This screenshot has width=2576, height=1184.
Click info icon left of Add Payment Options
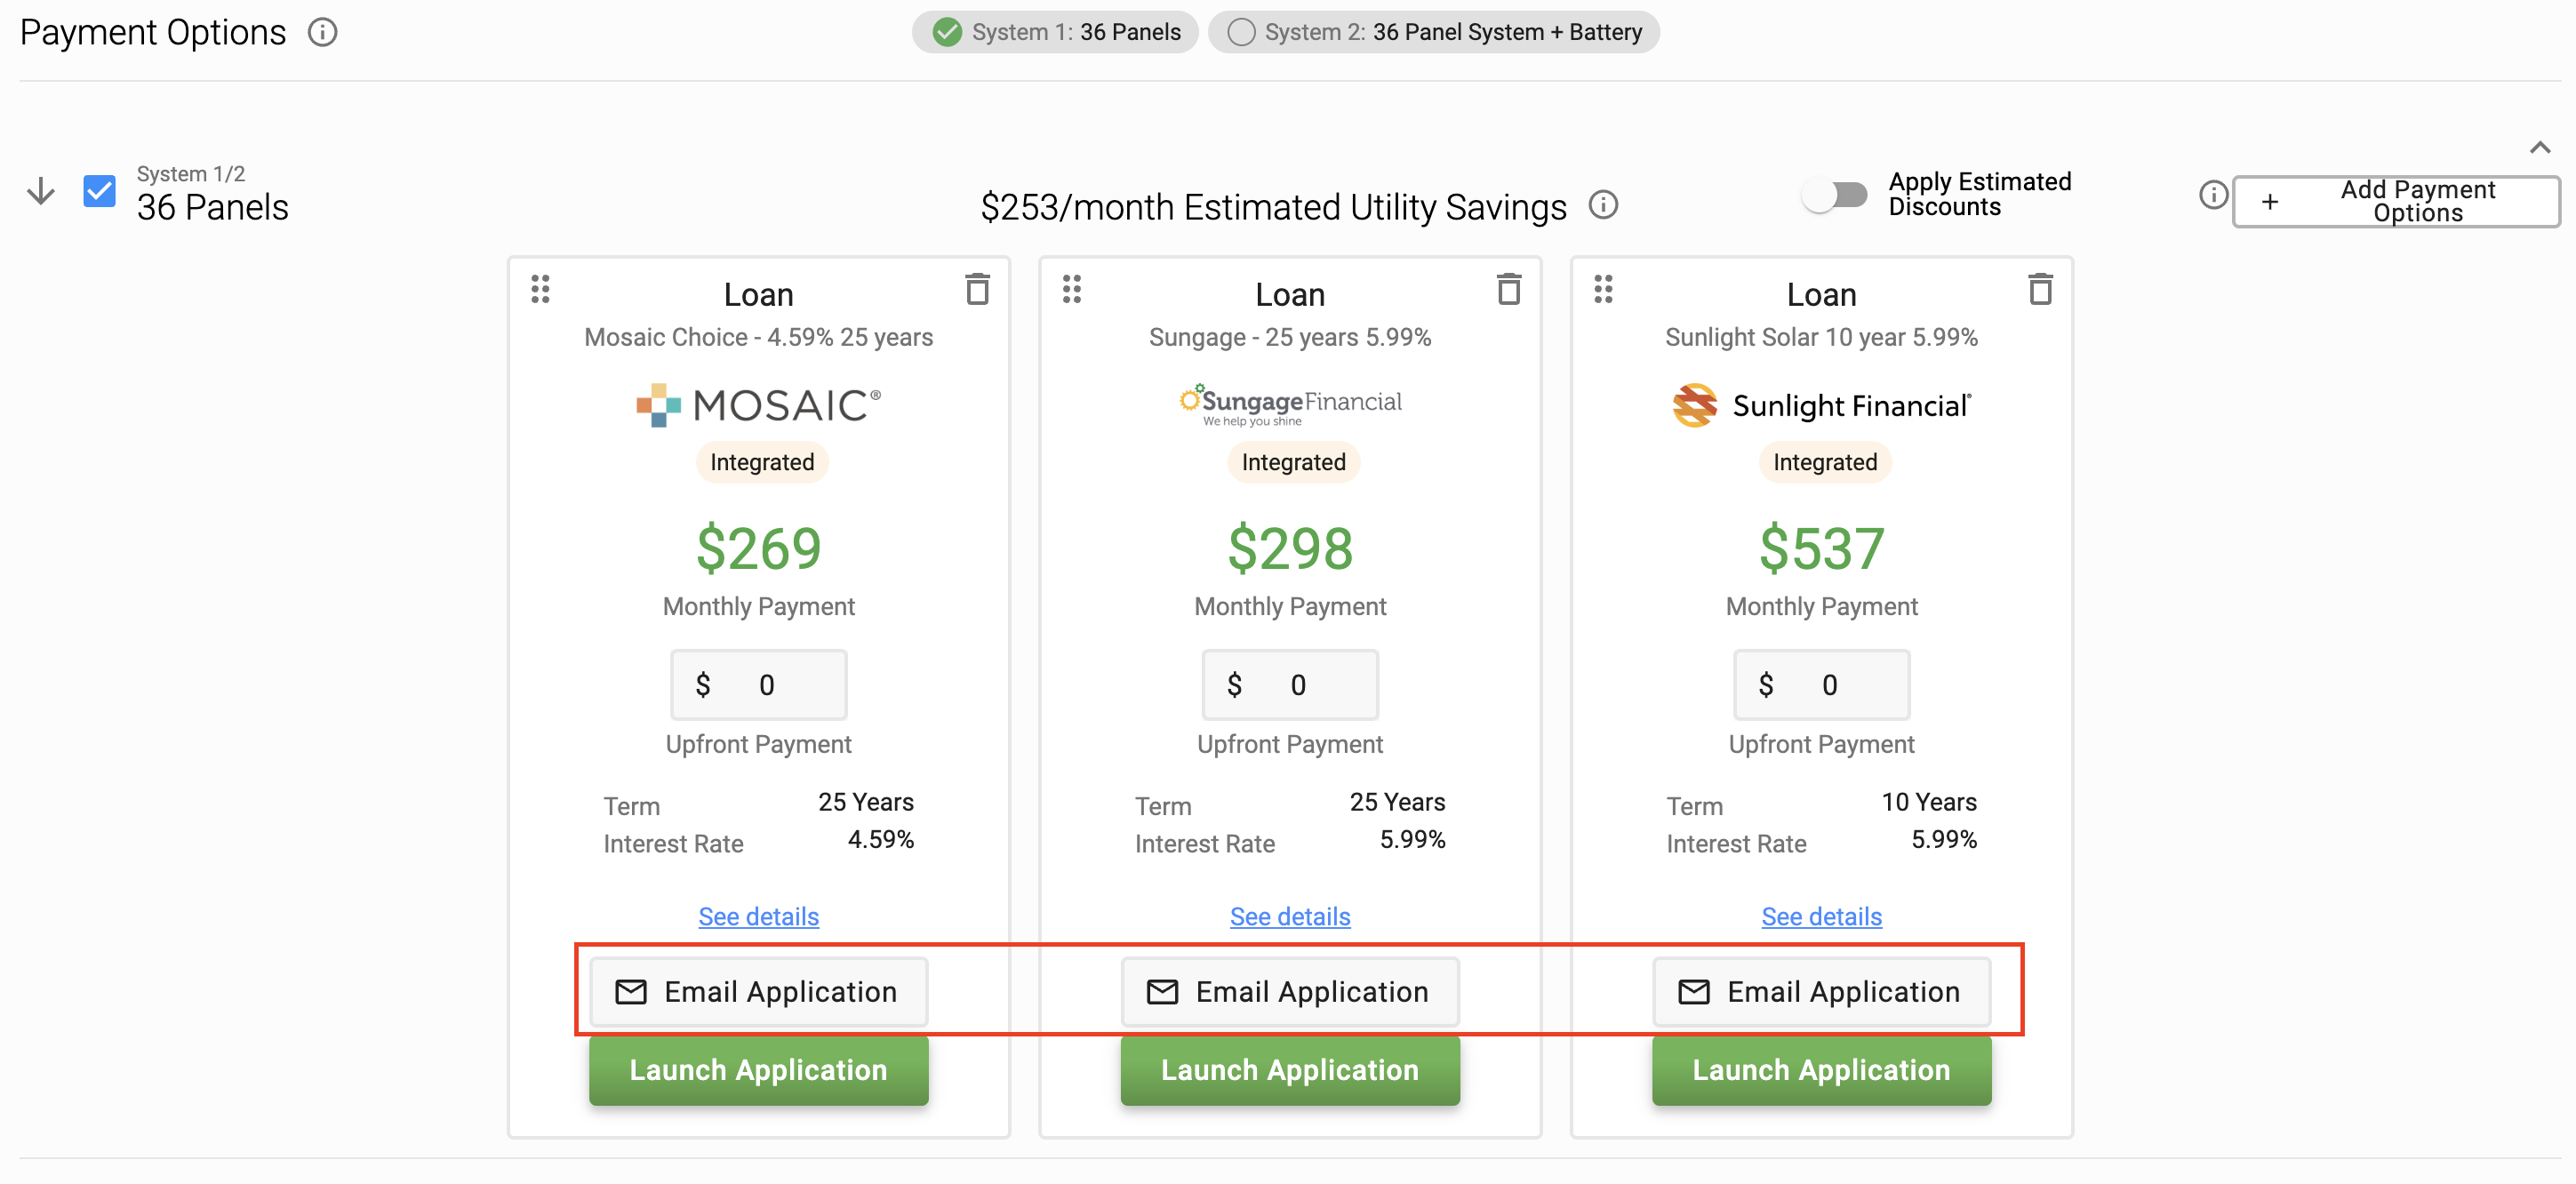tap(2213, 194)
